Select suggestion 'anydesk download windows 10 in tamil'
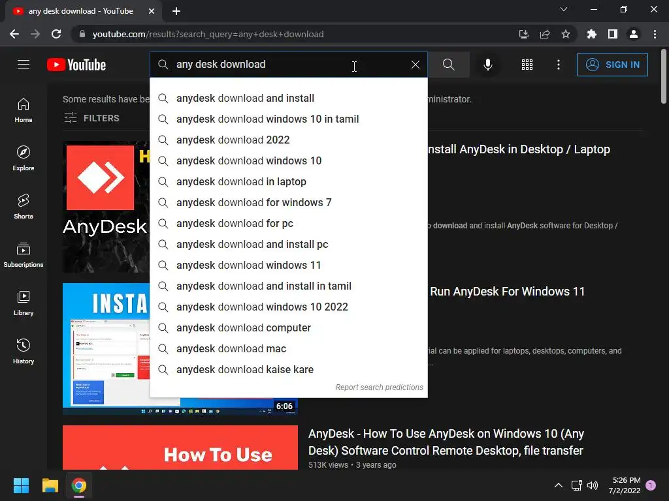 pyautogui.click(x=288, y=119)
